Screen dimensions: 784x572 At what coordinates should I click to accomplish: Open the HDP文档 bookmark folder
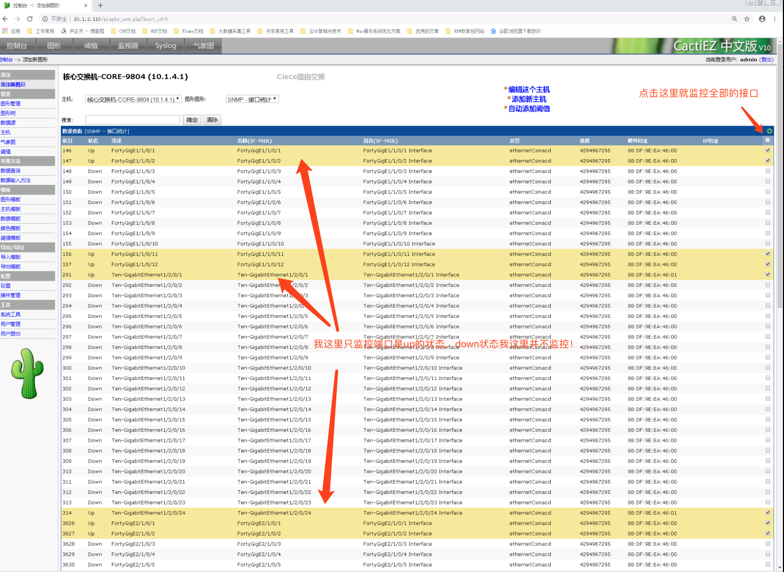pyautogui.click(x=155, y=31)
